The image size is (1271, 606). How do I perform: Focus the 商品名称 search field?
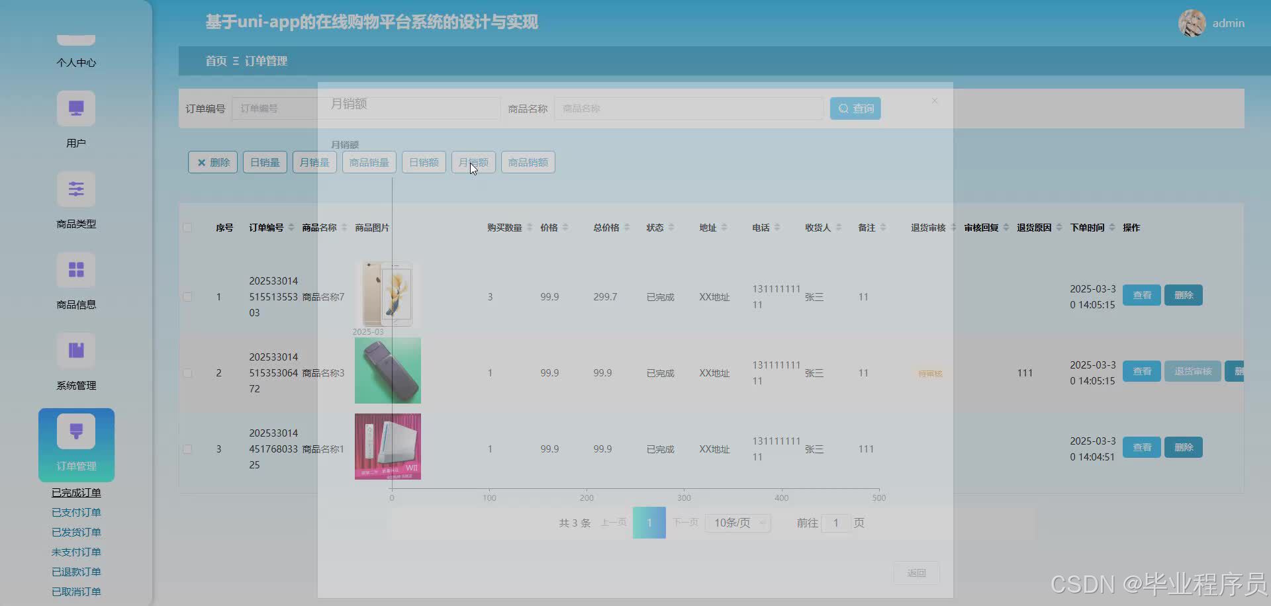pyautogui.click(x=688, y=108)
